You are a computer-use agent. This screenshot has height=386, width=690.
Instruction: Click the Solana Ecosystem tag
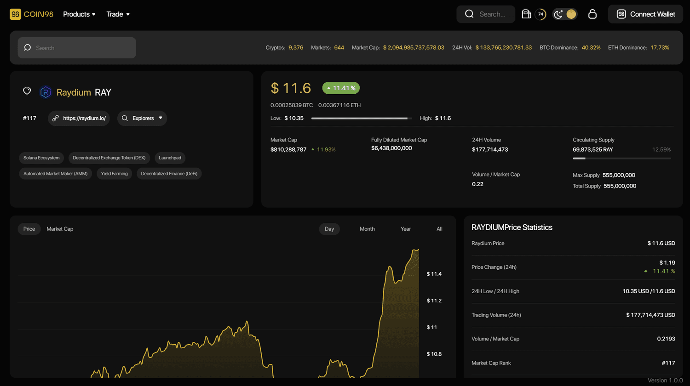tap(41, 158)
